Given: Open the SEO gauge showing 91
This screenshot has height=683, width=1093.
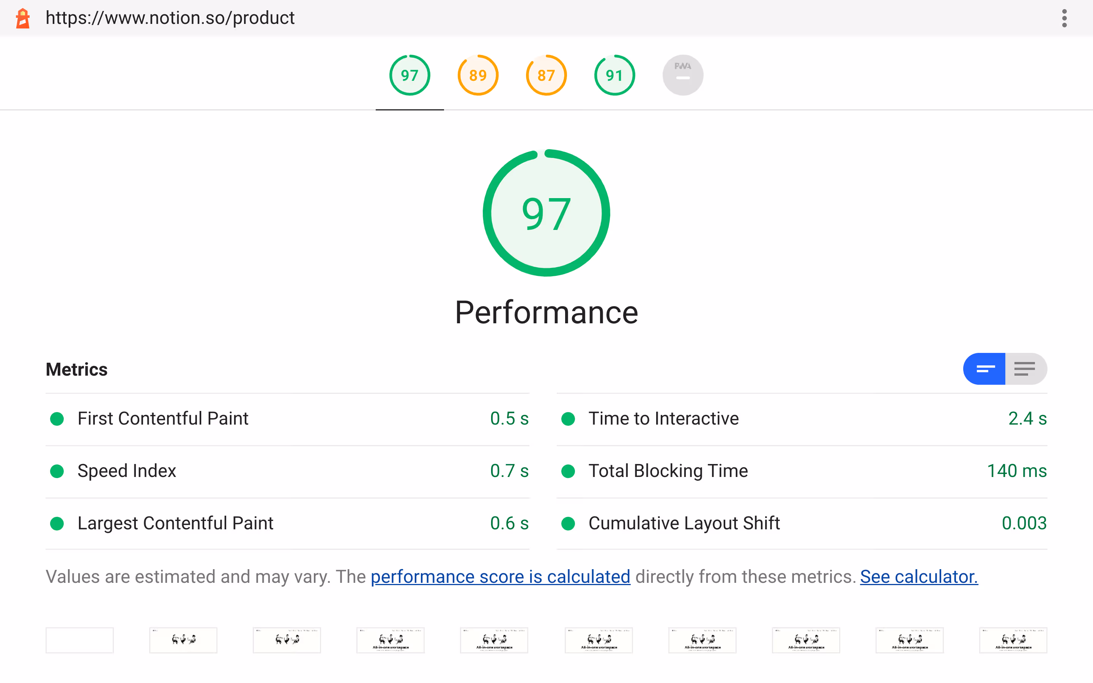Looking at the screenshot, I should tap(614, 75).
